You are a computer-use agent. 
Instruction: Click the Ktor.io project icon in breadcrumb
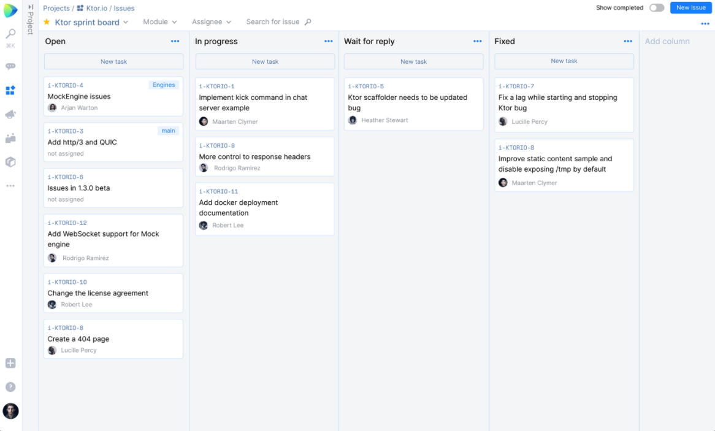coord(80,8)
